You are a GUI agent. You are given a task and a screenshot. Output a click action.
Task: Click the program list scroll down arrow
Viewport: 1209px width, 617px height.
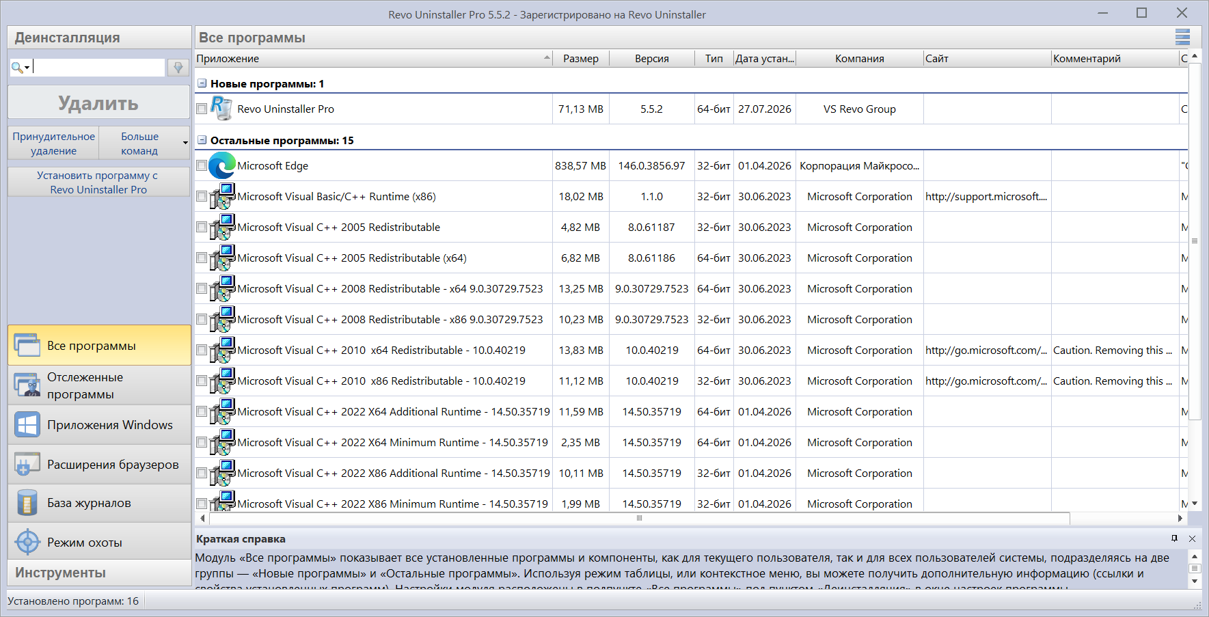click(1195, 504)
